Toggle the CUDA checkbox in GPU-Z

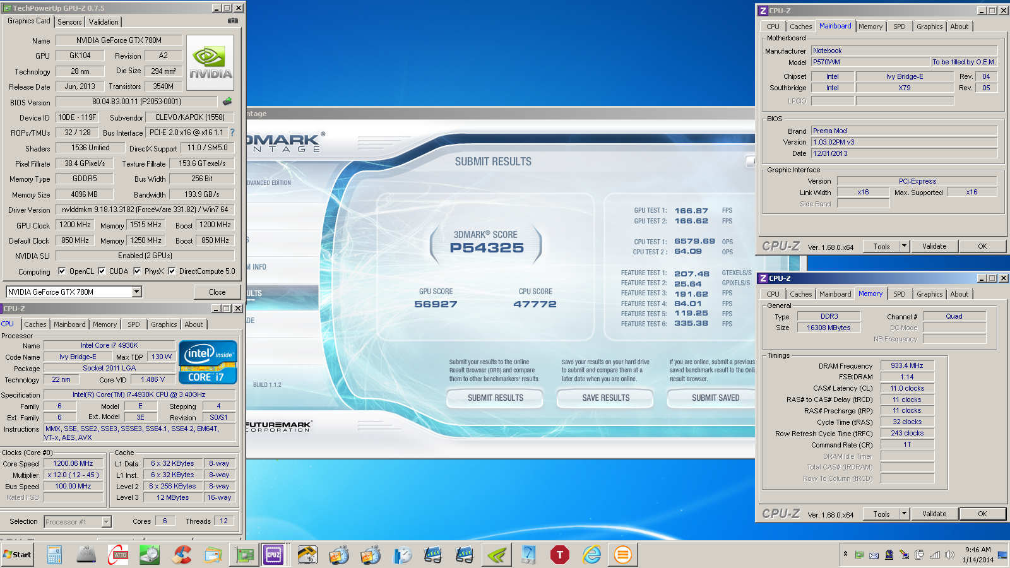point(102,271)
